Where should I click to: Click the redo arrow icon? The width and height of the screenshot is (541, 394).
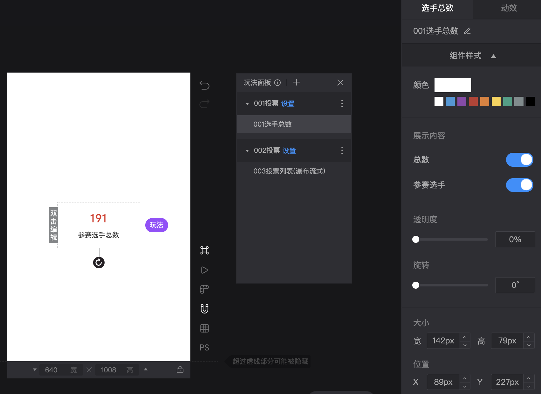(204, 104)
